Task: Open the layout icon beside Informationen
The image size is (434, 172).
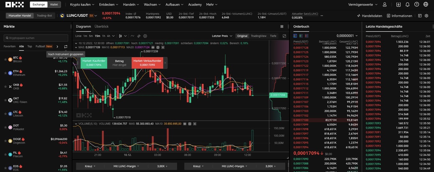Action: (420, 16)
